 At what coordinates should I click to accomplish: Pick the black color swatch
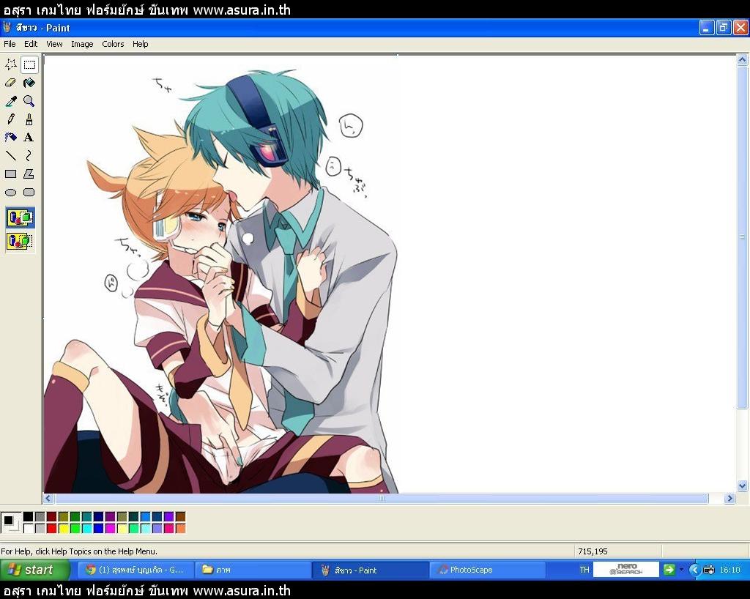(29, 516)
